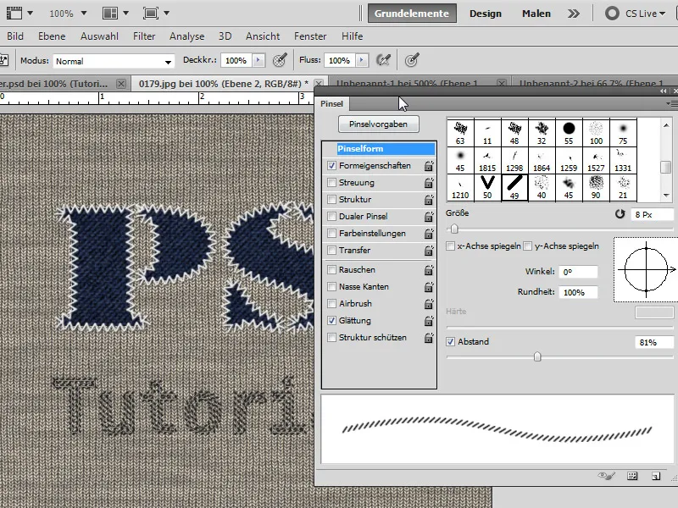Switch to the Grundelemente workspace

coord(412,14)
